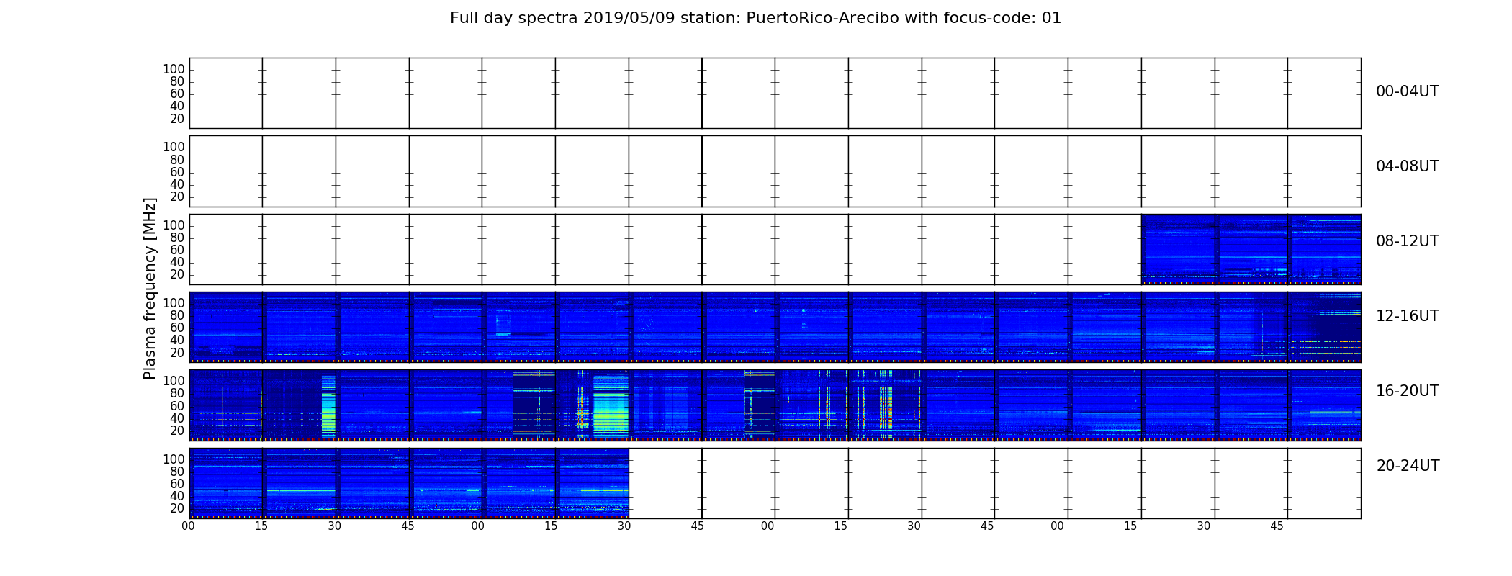Click the 20 tick in the 00-04UT row
Viewport: 1512px width, 576px height.
177,120
